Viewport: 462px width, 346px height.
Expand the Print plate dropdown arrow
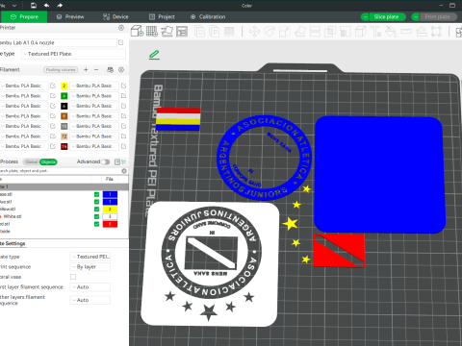(x=416, y=17)
